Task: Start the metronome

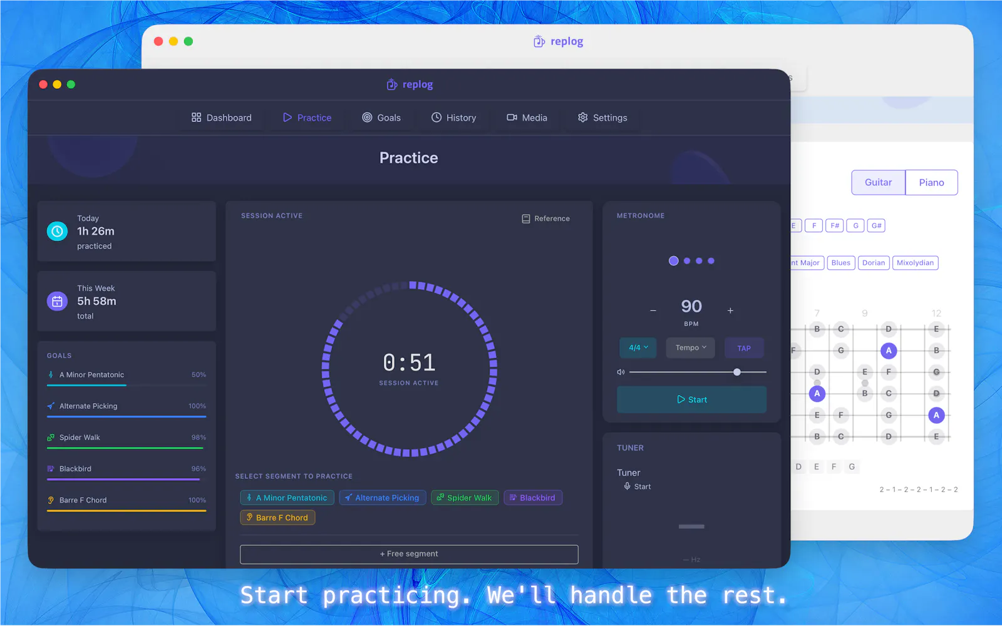Action: [691, 399]
